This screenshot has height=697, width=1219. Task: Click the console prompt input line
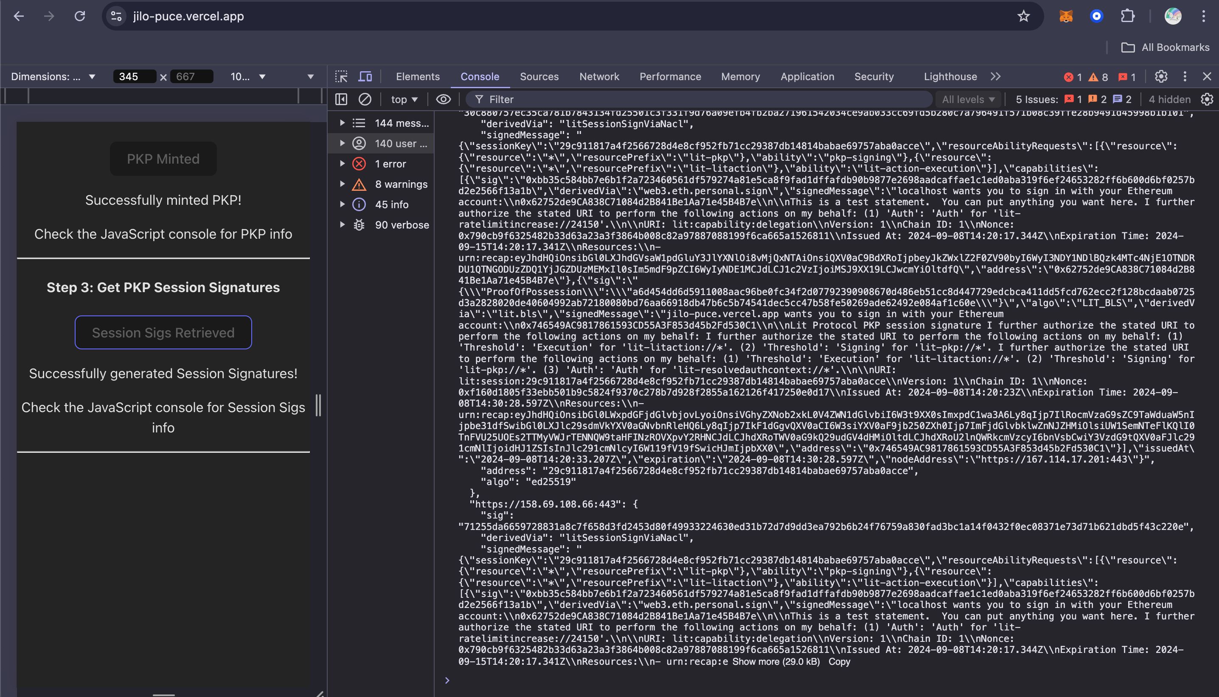824,680
